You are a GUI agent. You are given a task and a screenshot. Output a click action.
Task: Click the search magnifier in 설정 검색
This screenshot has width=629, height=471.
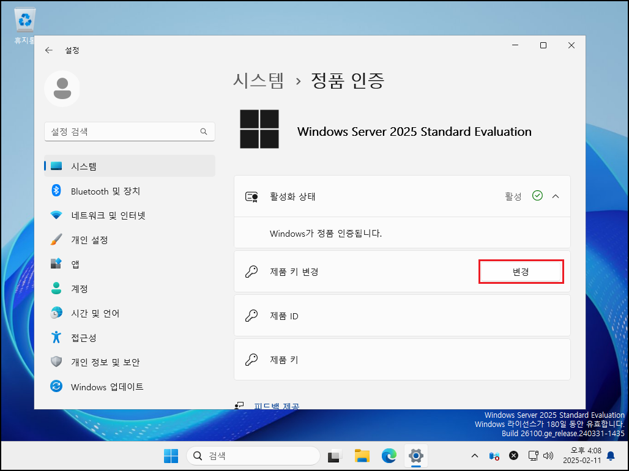pyautogui.click(x=204, y=132)
